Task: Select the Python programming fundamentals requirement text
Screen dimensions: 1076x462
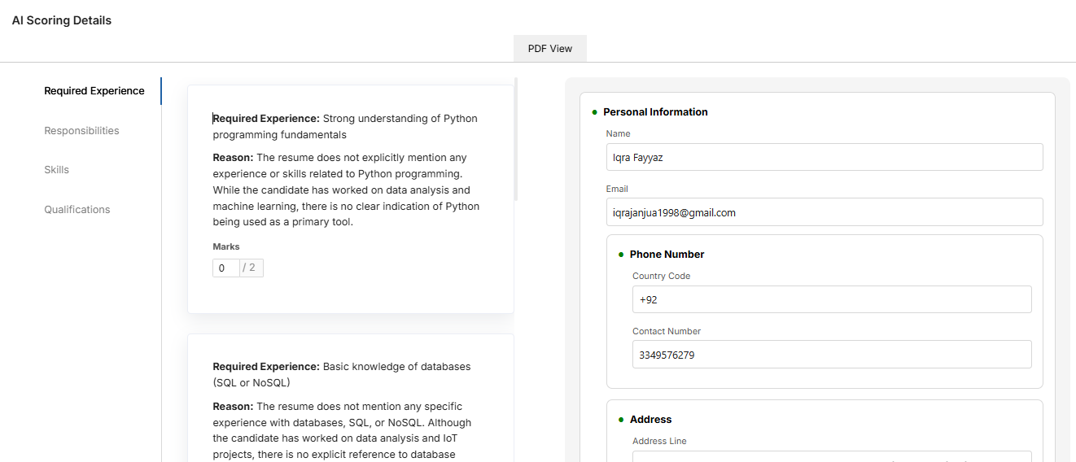Action: tap(345, 126)
